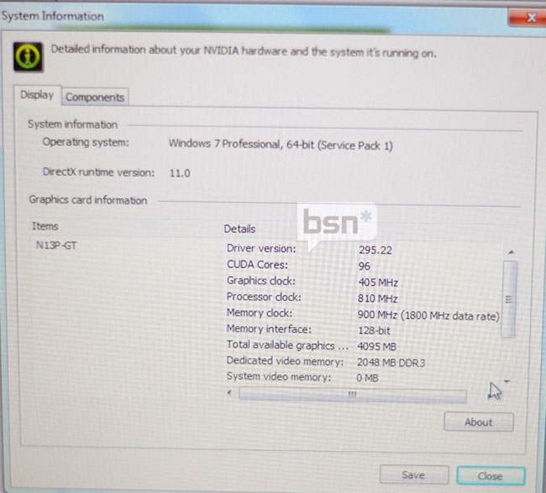Click the Details column header

click(x=239, y=229)
